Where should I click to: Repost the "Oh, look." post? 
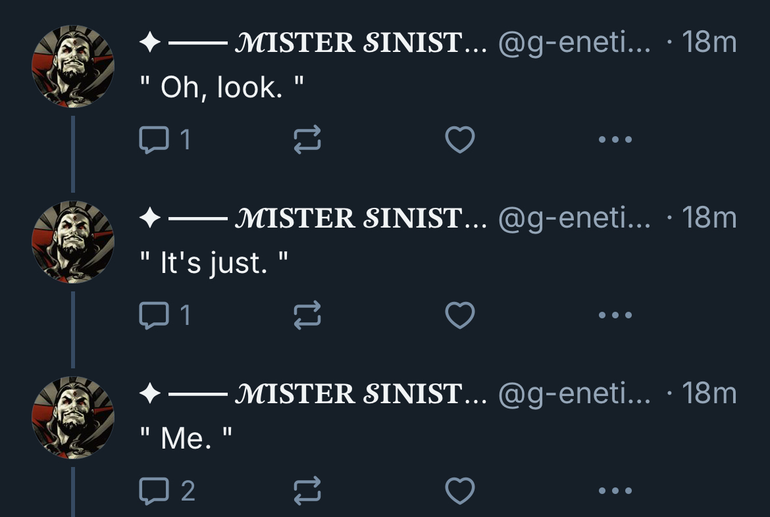pyautogui.click(x=308, y=139)
